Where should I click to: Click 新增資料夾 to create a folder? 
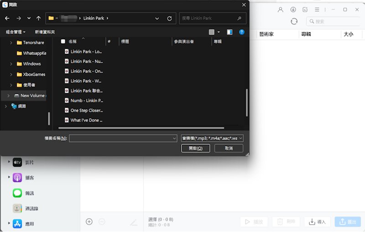pos(45,32)
